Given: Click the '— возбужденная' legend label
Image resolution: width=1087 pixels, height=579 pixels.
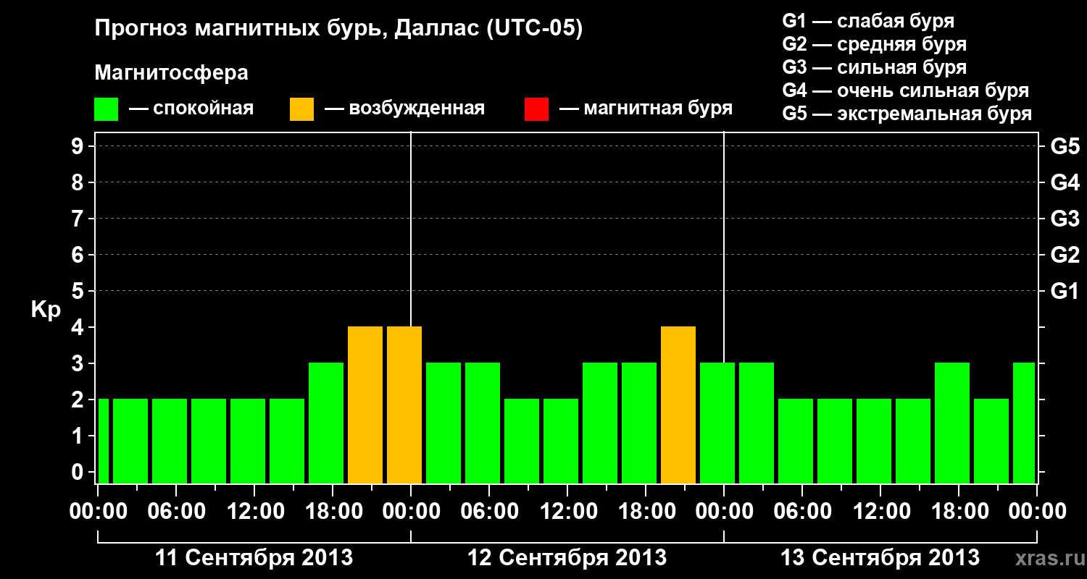Looking at the screenshot, I should 404,109.
